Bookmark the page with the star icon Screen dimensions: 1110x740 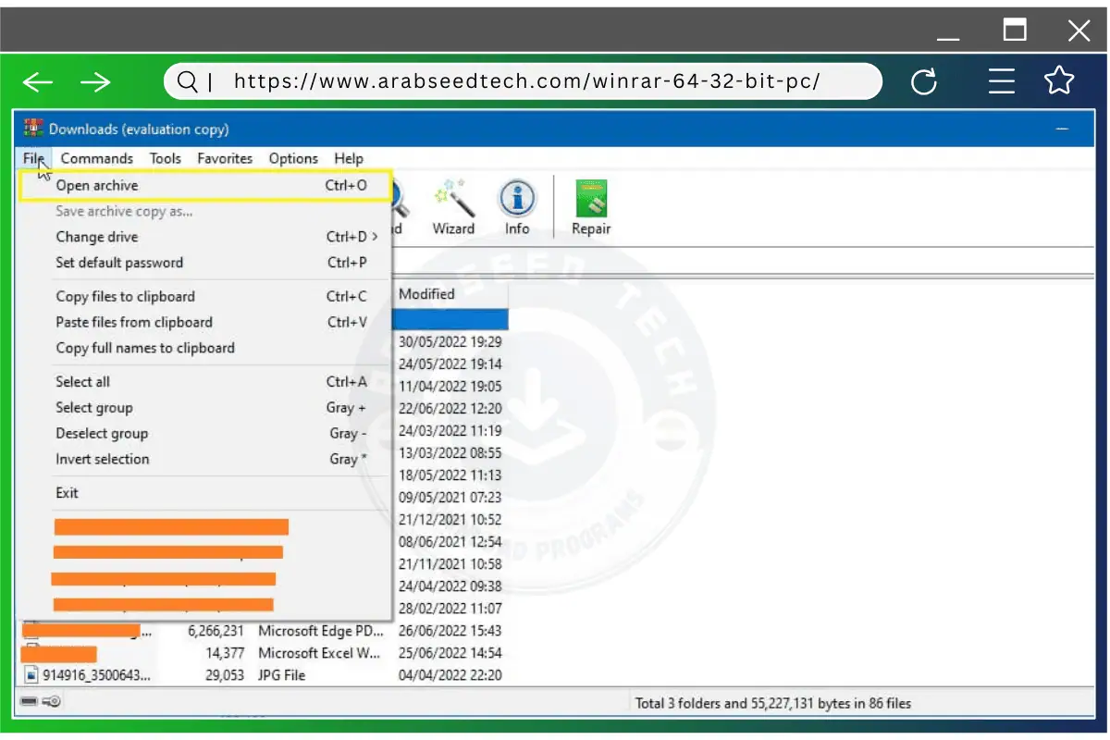tap(1059, 81)
